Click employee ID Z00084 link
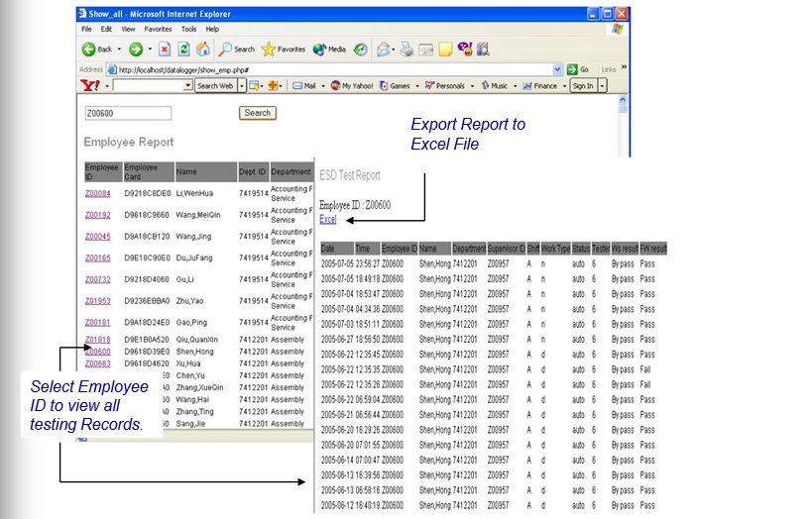 tap(97, 194)
